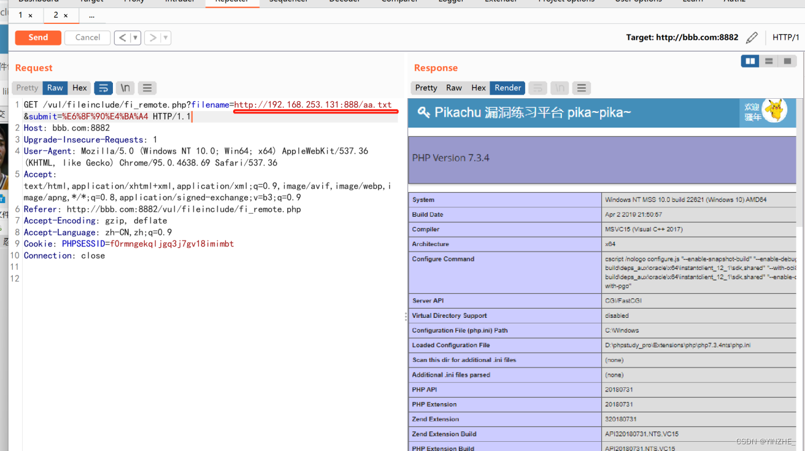Screen dimensions: 805x451
Task: Click the Pikachu 漏洞练习平台 header title
Action: click(533, 112)
